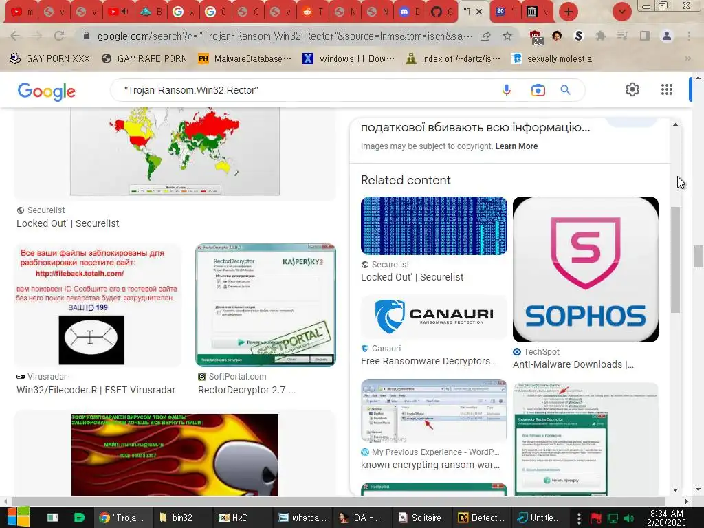Open the Windows 11 Dow… bookmark
The image size is (704, 528).
click(x=349, y=58)
